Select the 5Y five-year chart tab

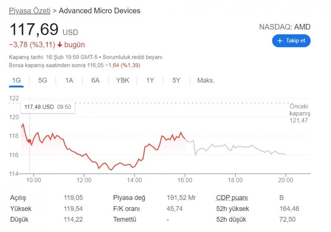pyautogui.click(x=176, y=80)
